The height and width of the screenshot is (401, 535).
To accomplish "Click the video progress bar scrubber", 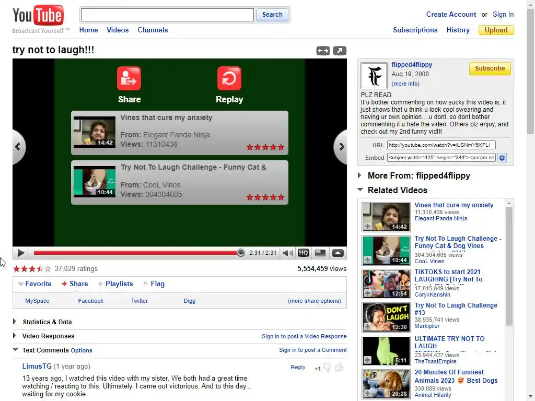I will pos(240,253).
